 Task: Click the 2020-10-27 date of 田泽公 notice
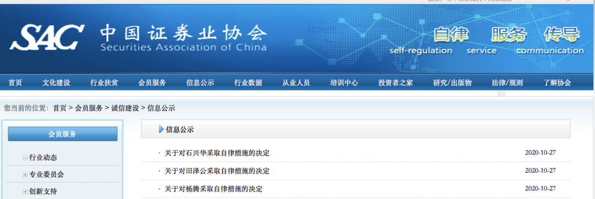540,170
